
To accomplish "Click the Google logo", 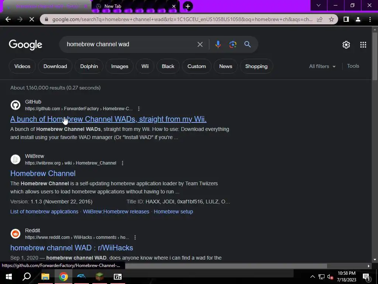I will click(25, 45).
